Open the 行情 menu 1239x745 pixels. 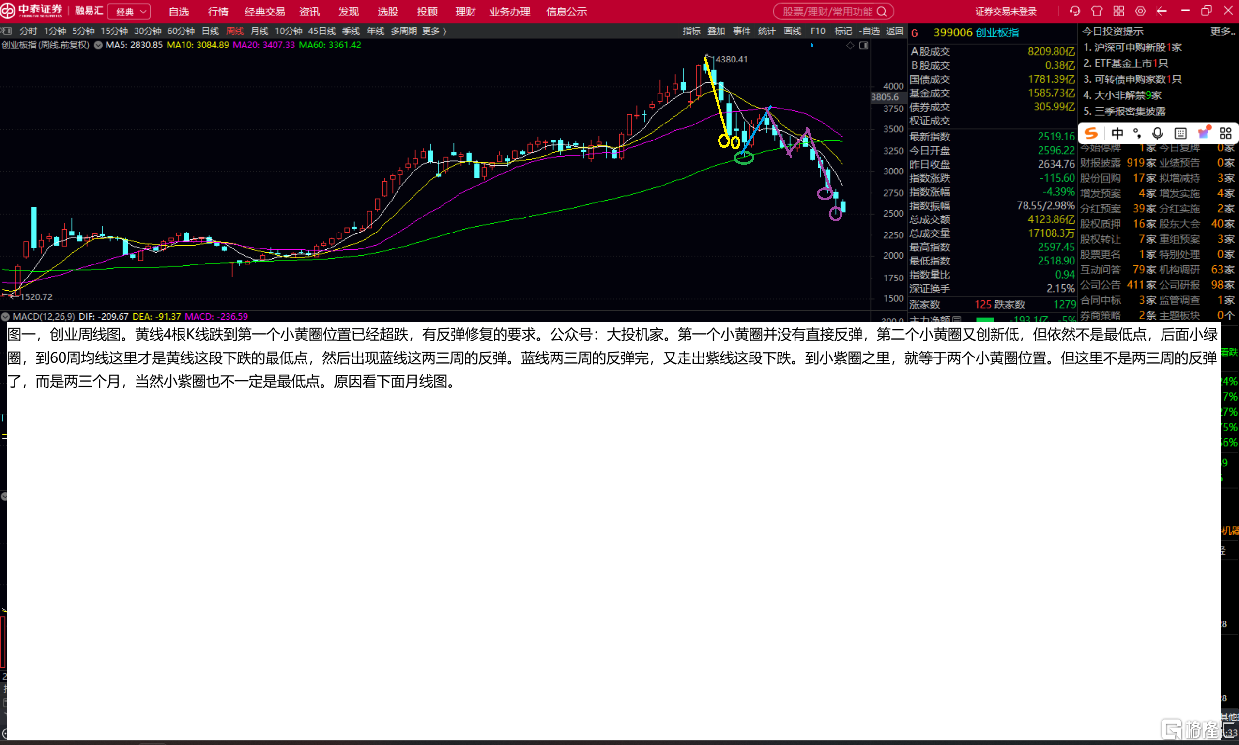point(218,12)
